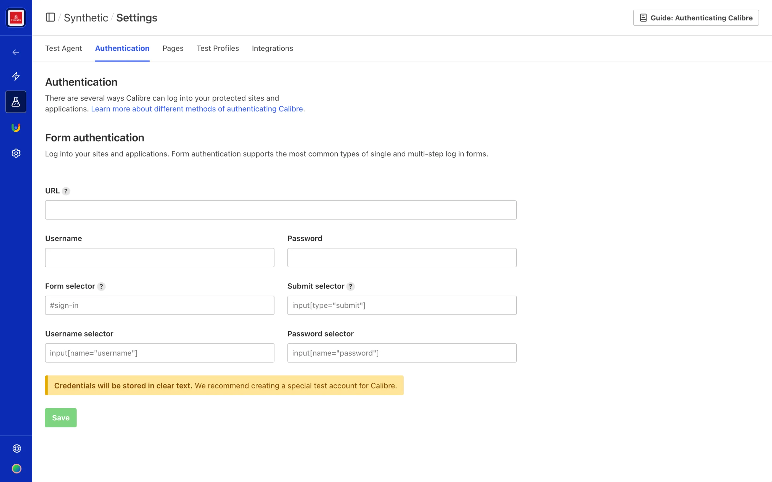Click the Emirates site logo in sidebar
This screenshot has height=482, width=772.
(x=16, y=18)
